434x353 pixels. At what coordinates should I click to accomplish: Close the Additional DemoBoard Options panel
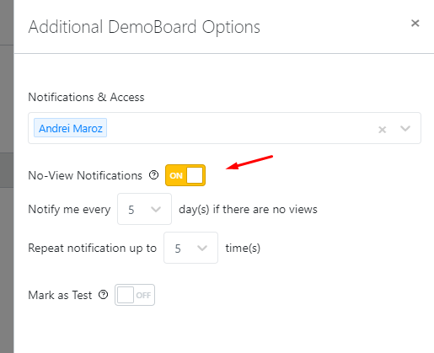click(x=415, y=23)
